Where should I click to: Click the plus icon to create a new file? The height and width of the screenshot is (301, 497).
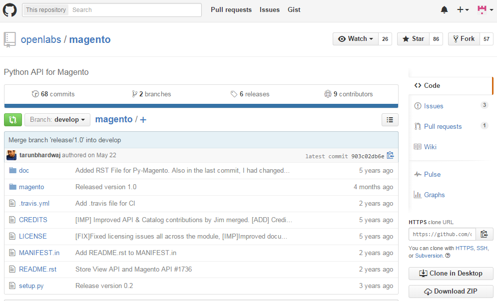pyautogui.click(x=143, y=120)
